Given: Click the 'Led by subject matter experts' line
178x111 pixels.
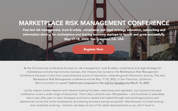Looking at the screenshot, I should coord(93,91).
